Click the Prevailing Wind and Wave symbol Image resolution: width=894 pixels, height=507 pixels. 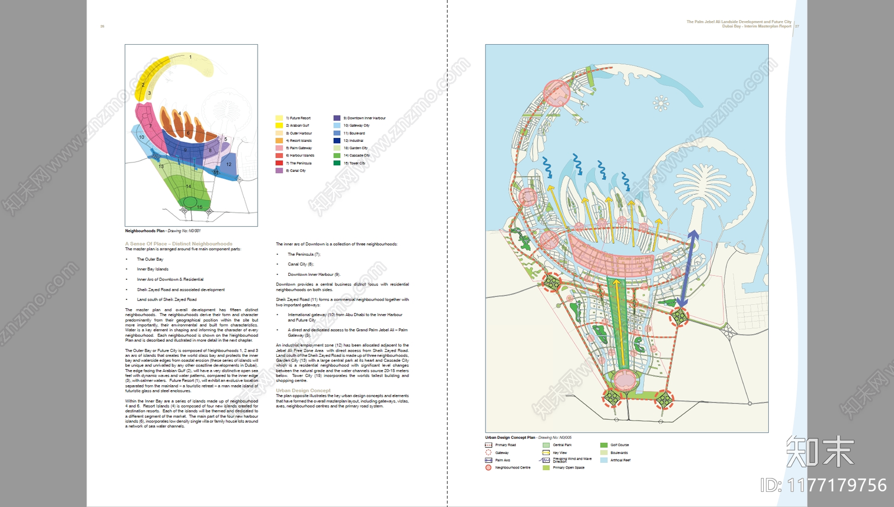(x=545, y=460)
